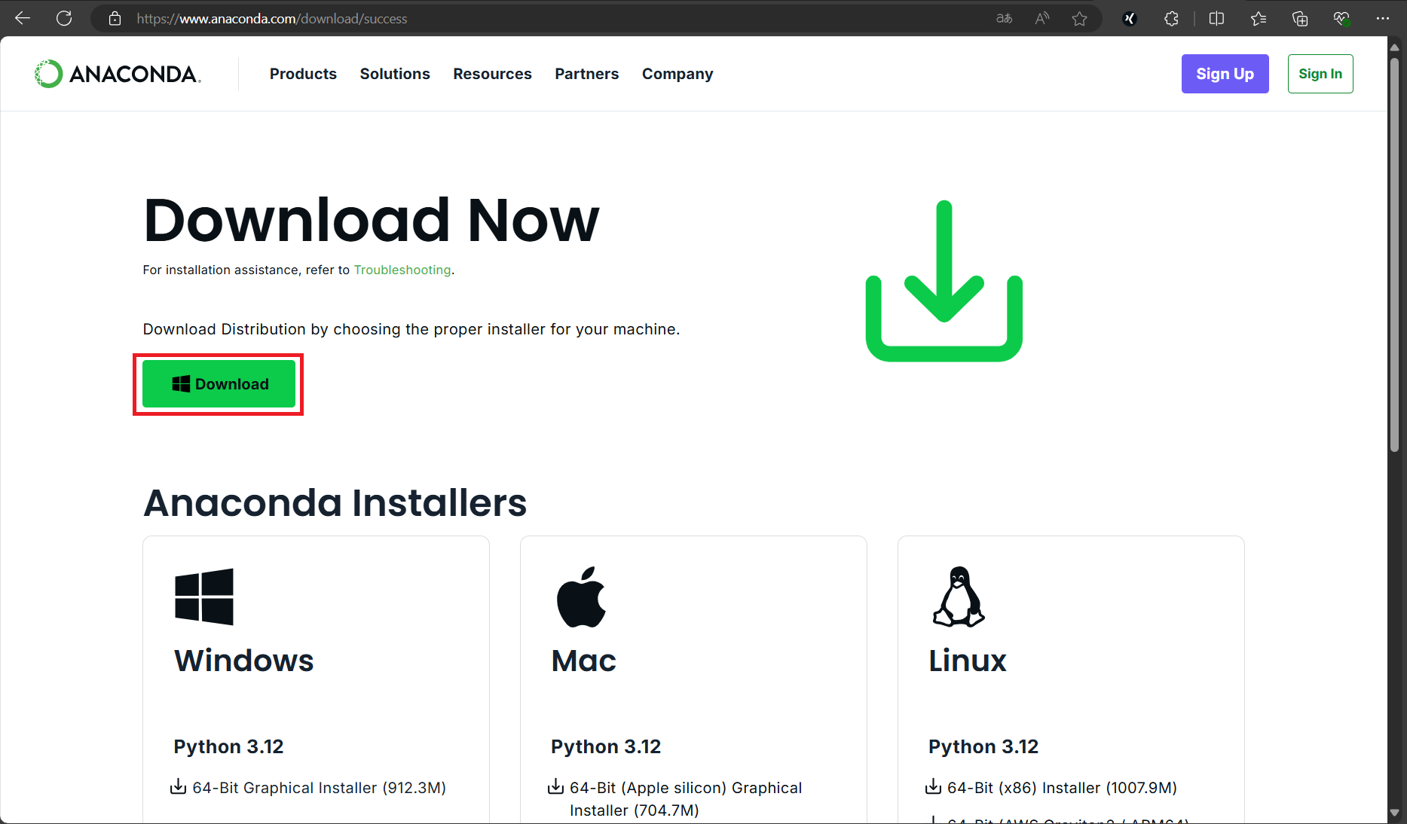Toggle split screen view
This screenshot has width=1407, height=824.
click(x=1216, y=19)
